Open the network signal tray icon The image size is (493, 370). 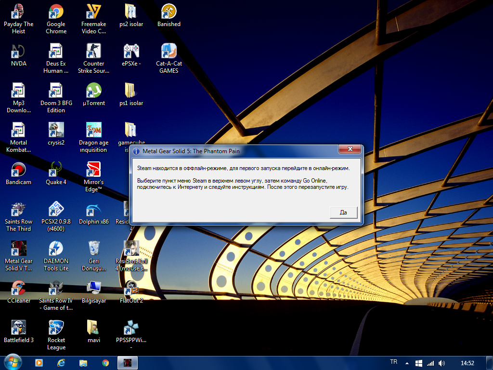(430, 363)
